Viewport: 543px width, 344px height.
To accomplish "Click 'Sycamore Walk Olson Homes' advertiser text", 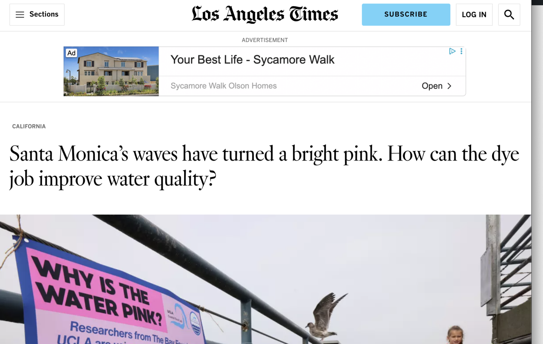I will 223,86.
